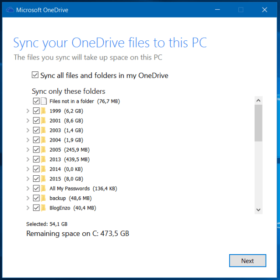Expand the backup folder chevron
The width and height of the screenshot is (280, 280).
tap(28, 198)
